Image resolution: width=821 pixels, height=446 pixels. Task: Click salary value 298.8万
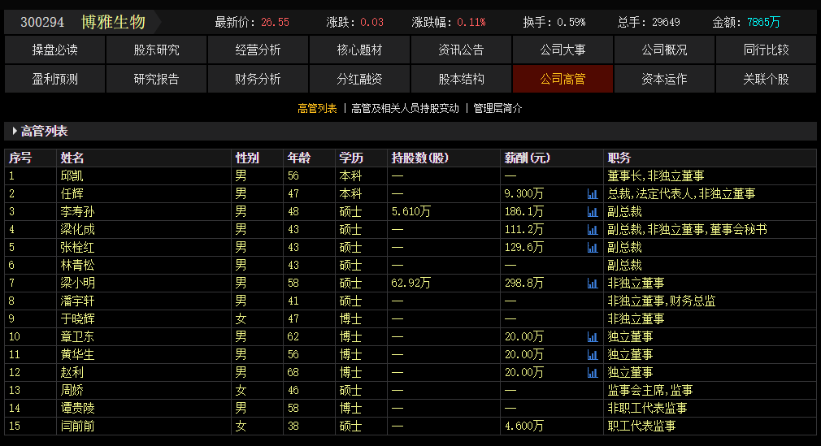[524, 284]
